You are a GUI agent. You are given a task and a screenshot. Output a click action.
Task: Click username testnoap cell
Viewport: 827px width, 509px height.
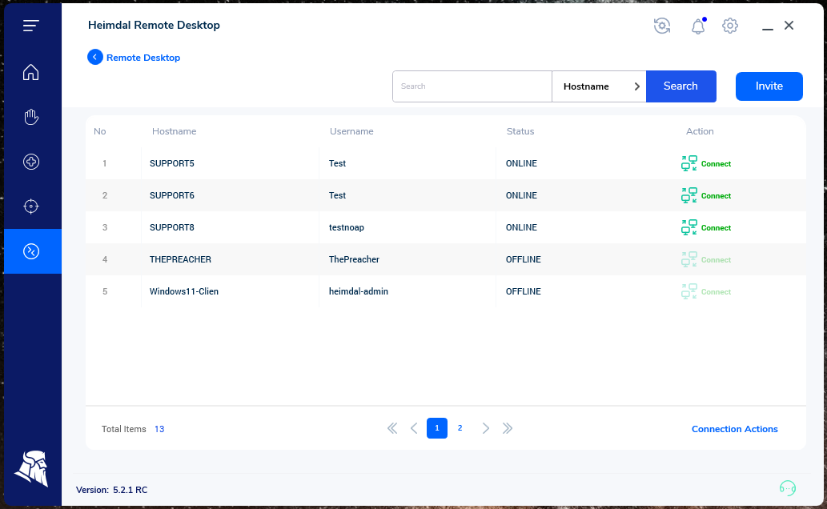[x=347, y=228]
